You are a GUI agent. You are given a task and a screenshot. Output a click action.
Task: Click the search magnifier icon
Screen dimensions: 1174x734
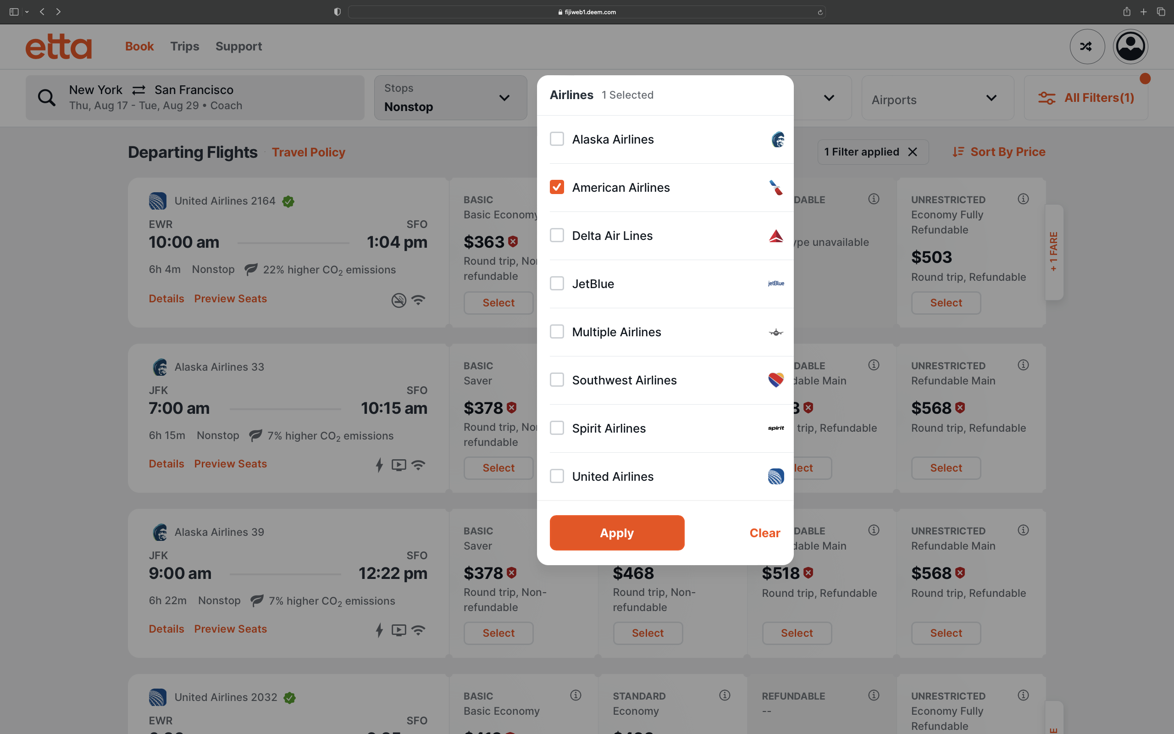click(47, 98)
